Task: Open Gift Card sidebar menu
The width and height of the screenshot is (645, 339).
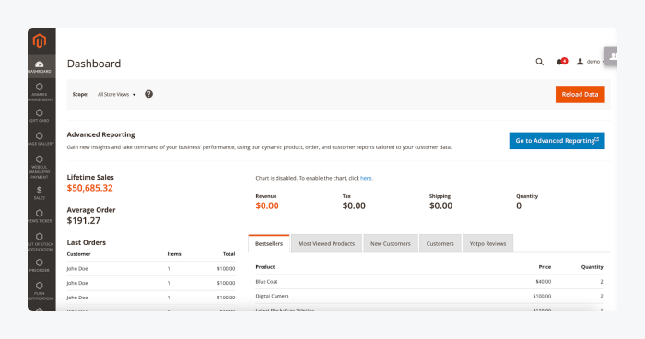Action: click(40, 115)
